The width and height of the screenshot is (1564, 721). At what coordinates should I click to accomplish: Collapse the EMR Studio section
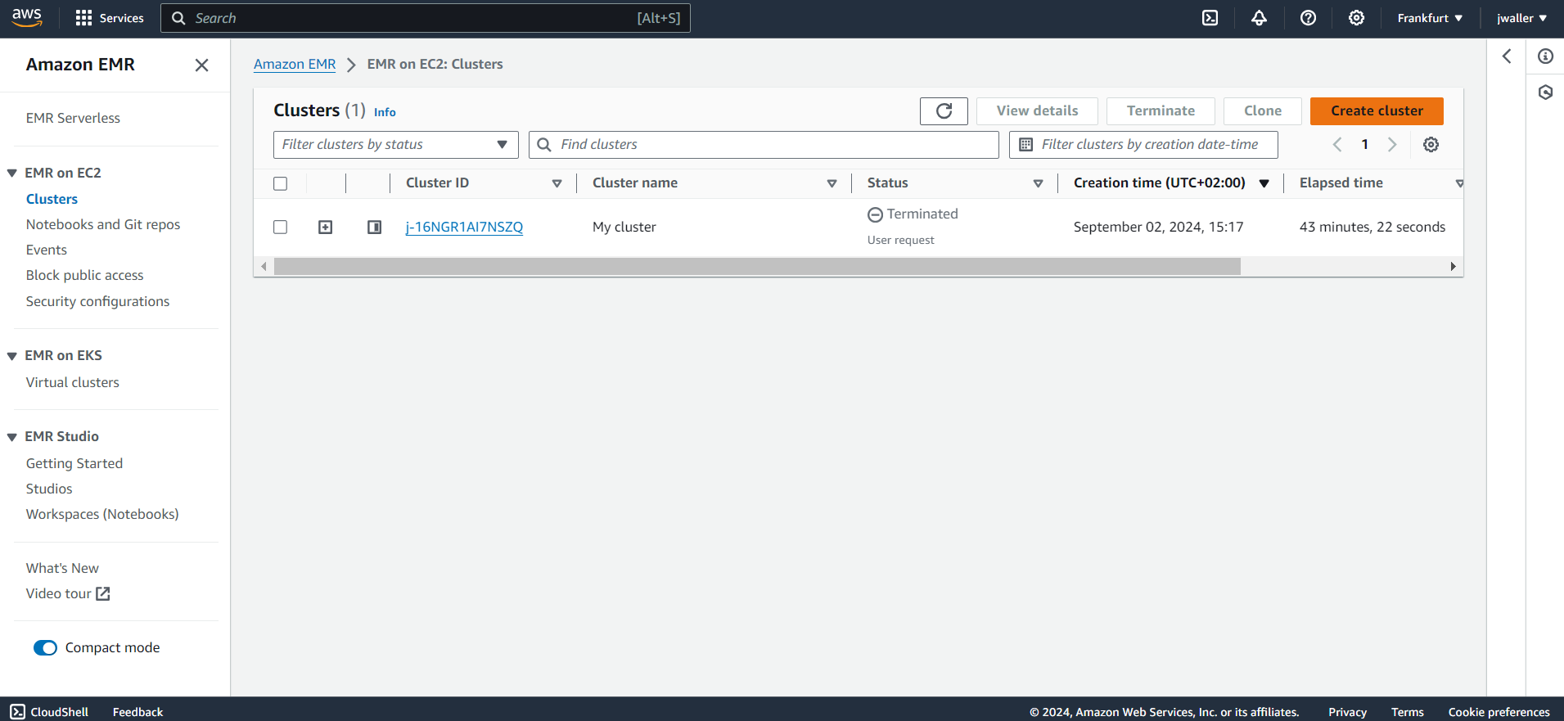pos(12,437)
